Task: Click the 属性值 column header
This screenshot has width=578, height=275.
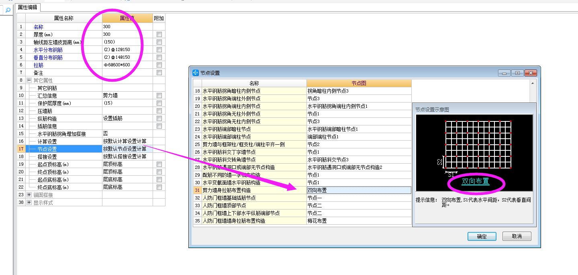Action: [127, 18]
